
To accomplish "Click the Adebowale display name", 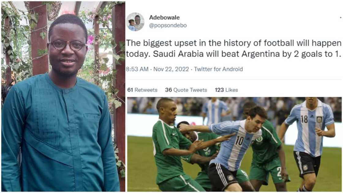I will pos(164,17).
